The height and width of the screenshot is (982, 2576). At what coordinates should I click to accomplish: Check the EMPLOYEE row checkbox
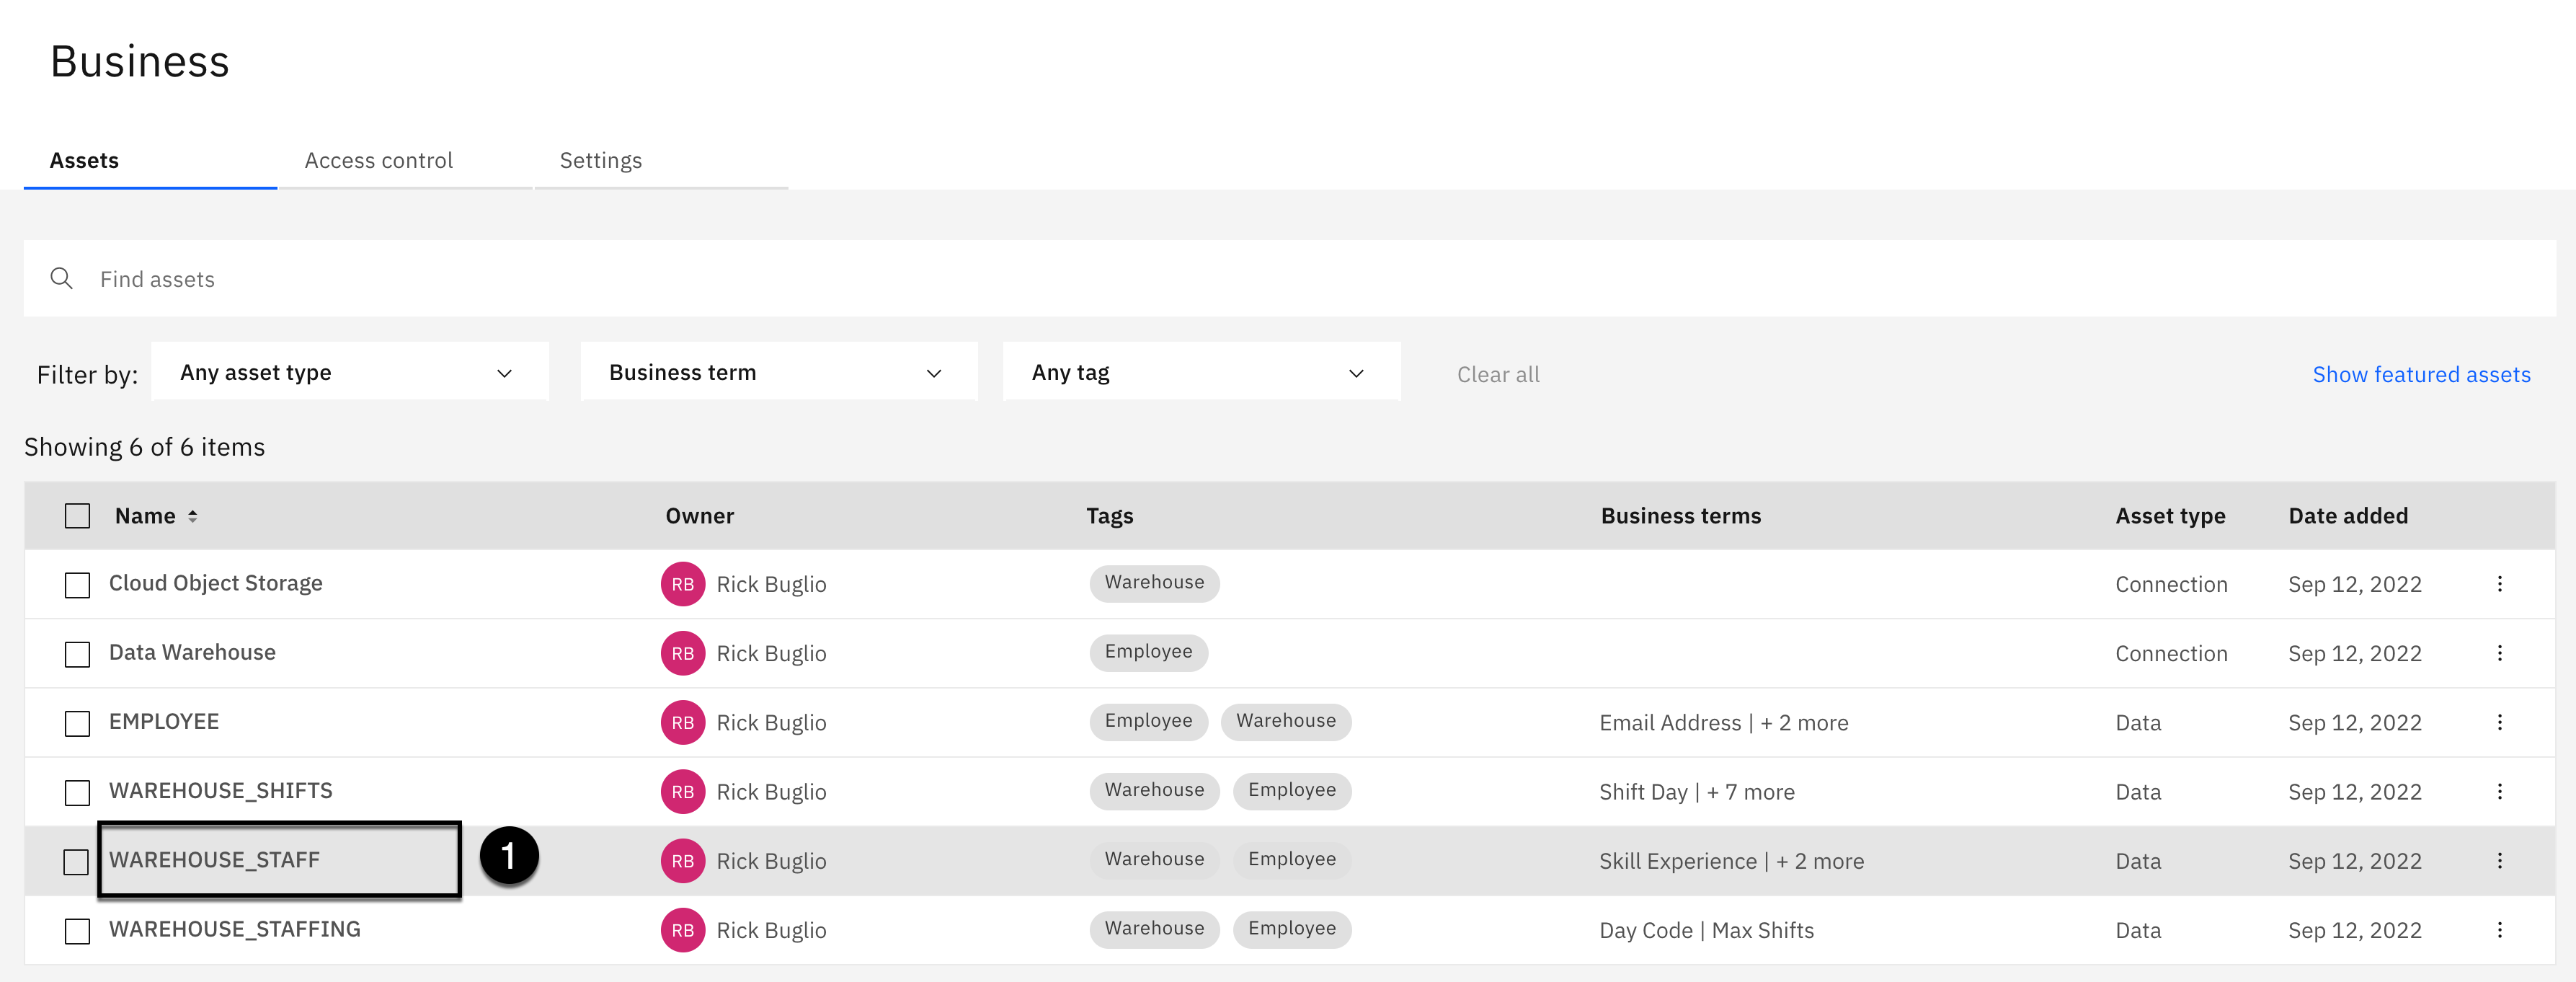pos(77,723)
